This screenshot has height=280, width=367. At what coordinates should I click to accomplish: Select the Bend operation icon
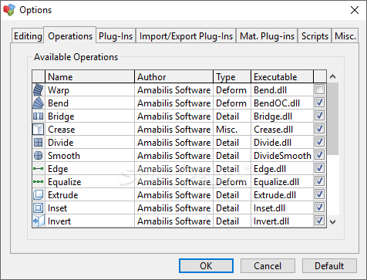click(x=39, y=103)
